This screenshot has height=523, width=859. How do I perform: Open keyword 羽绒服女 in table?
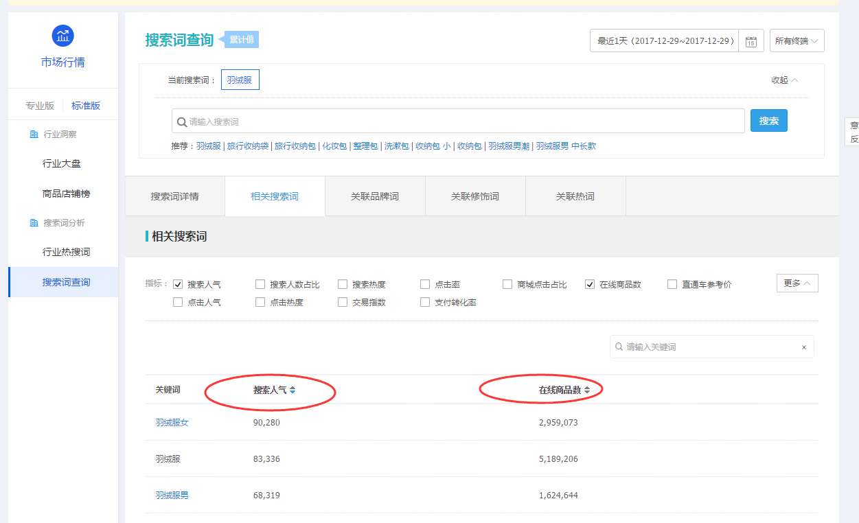pos(172,422)
